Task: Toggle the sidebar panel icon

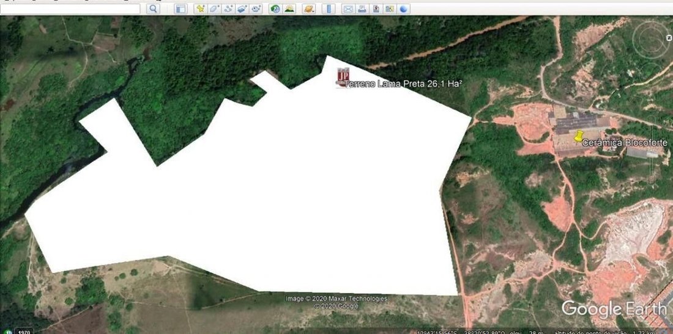Action: (180, 9)
